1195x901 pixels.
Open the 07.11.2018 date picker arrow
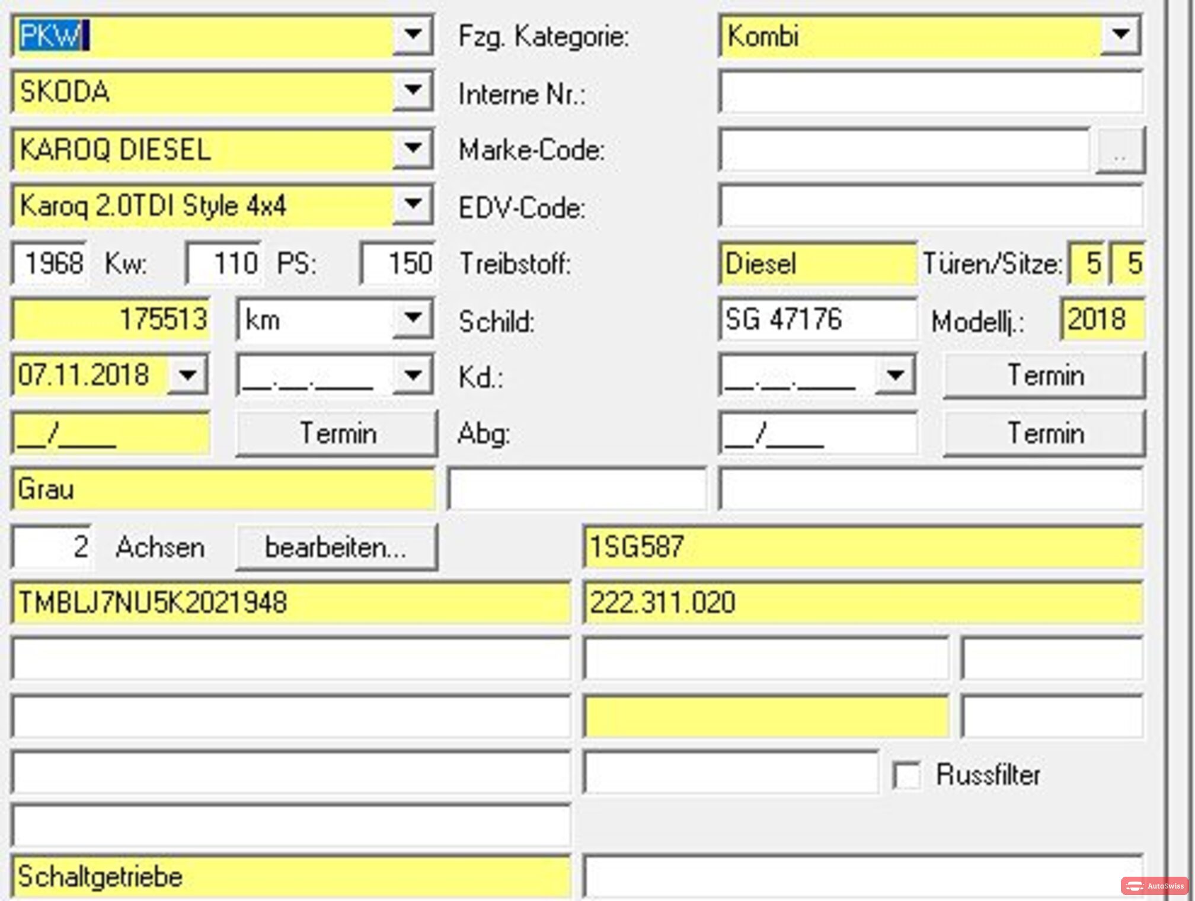187,375
